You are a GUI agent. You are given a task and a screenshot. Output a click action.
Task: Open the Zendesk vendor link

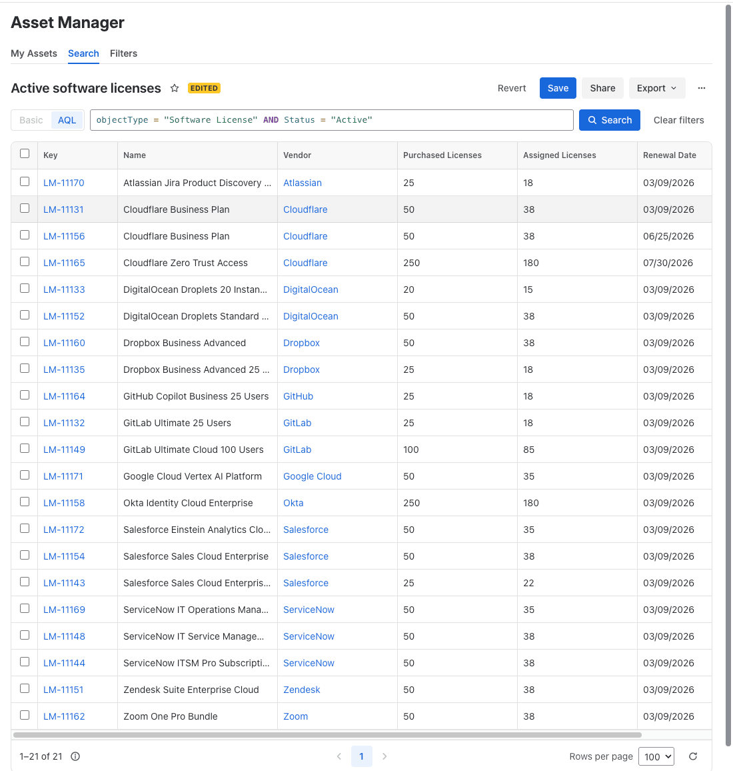pyautogui.click(x=302, y=690)
